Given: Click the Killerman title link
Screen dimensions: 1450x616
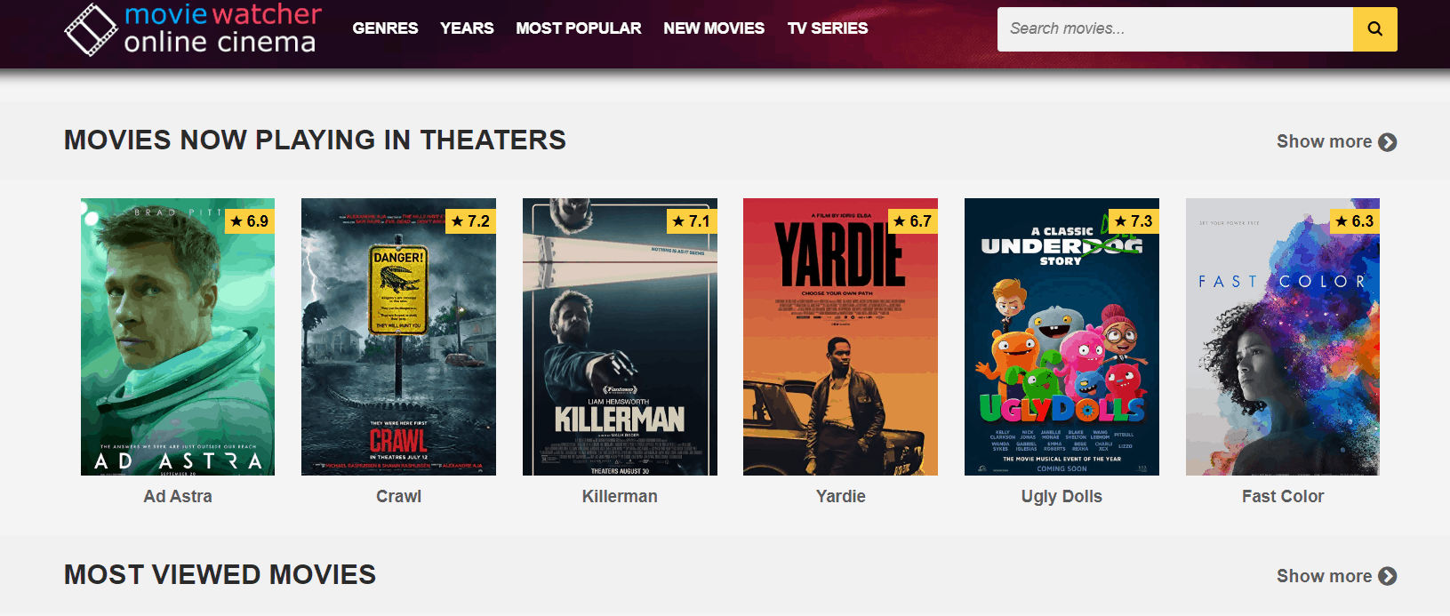Looking at the screenshot, I should click(x=620, y=496).
